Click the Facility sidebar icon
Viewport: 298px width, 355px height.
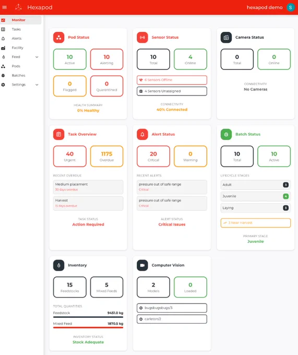click(3, 48)
